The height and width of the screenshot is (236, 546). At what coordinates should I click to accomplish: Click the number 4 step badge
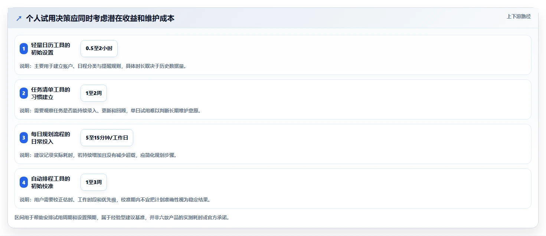click(24, 182)
